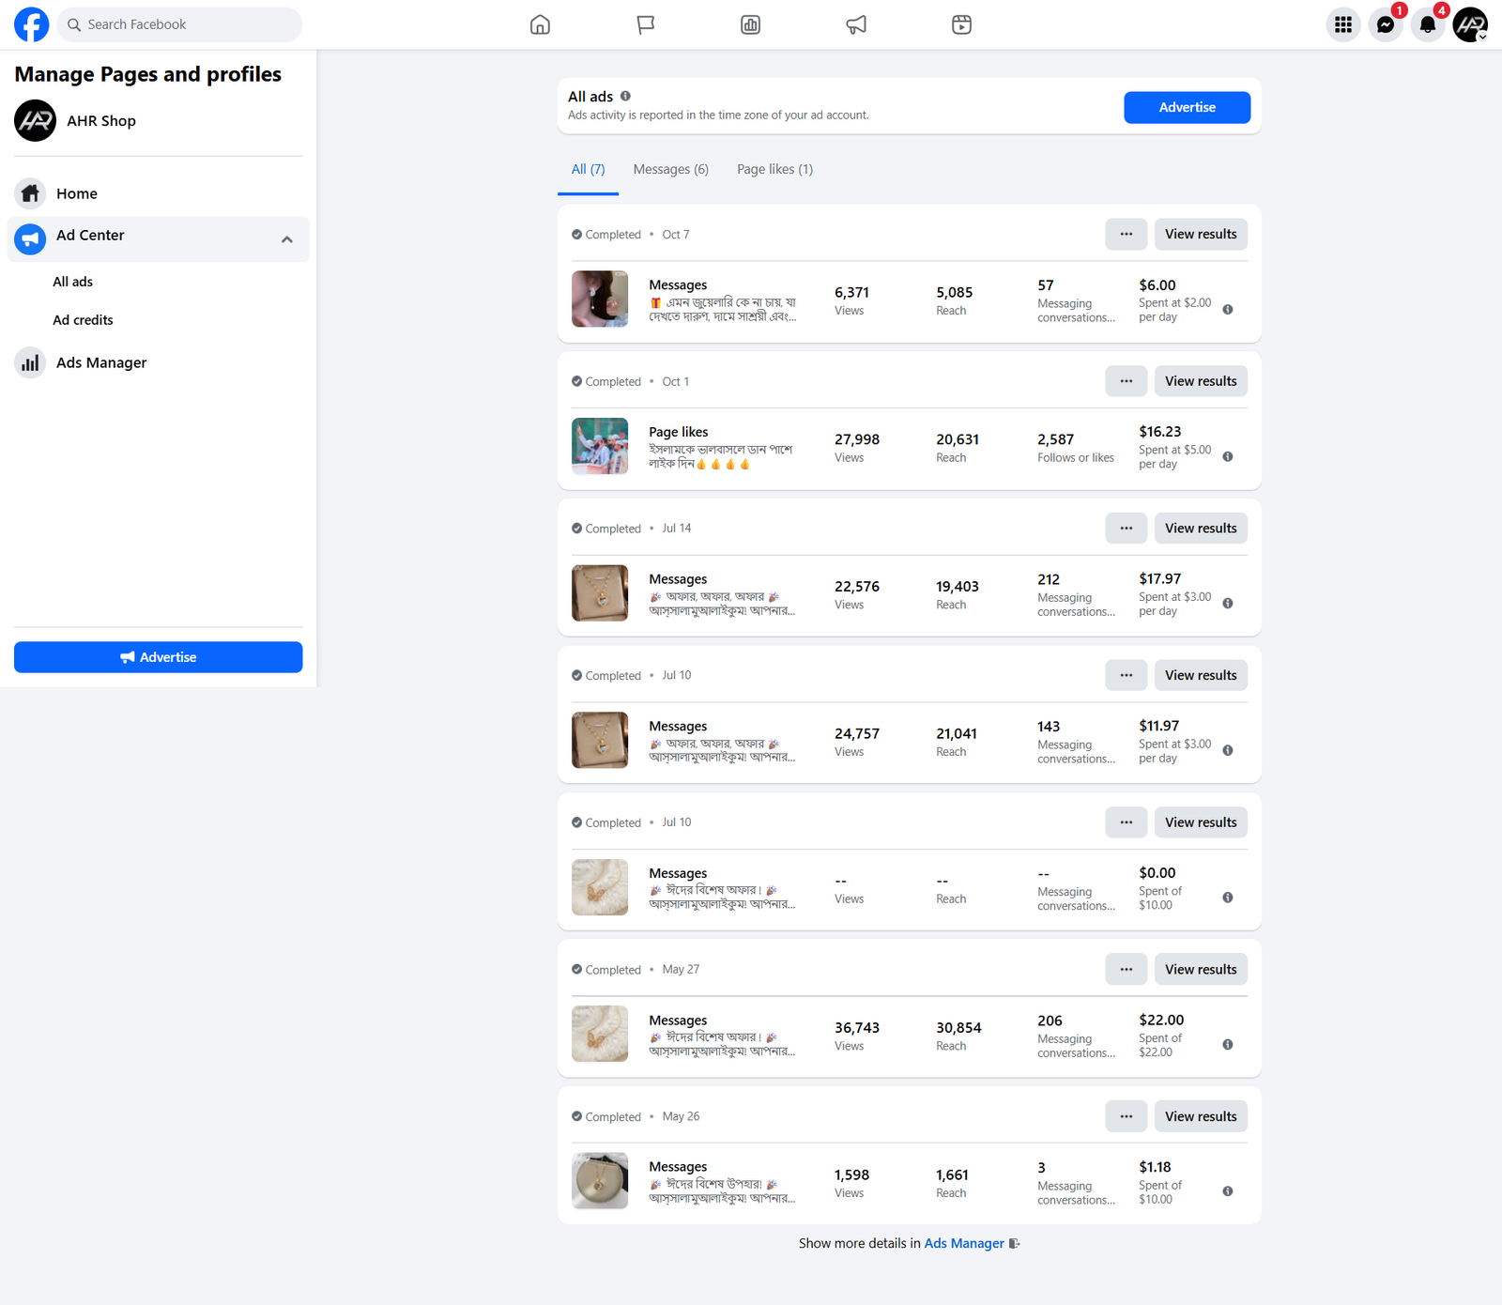Switch to the Messages (6) tab
This screenshot has height=1305, width=1502.
tap(670, 170)
